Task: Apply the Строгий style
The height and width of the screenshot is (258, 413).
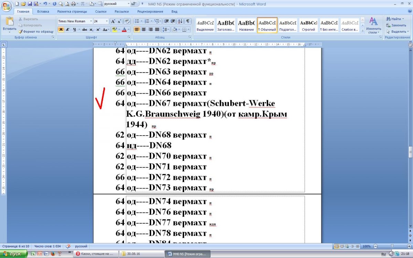Action: (x=308, y=26)
